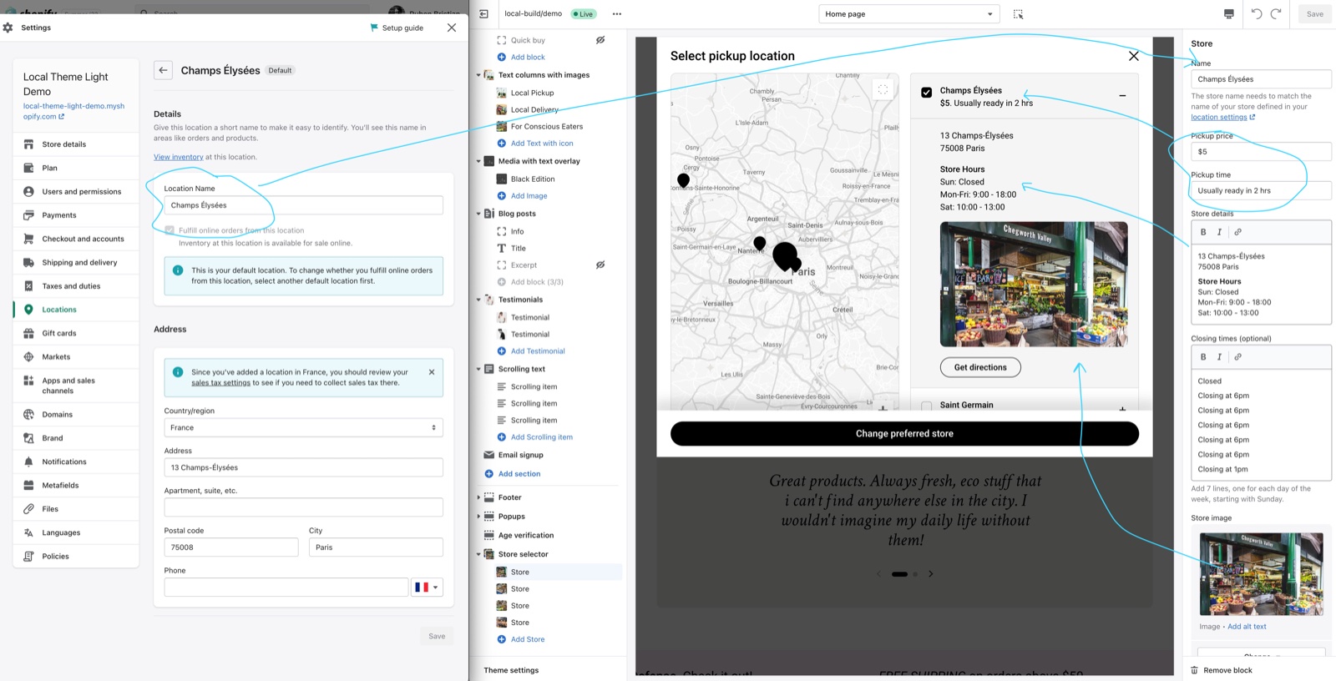Open the Home page template dropdown

[x=908, y=14]
